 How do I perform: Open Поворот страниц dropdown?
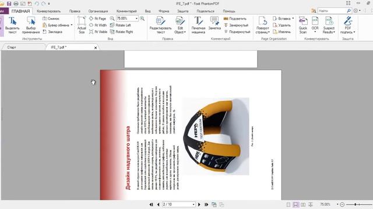(x=269, y=33)
